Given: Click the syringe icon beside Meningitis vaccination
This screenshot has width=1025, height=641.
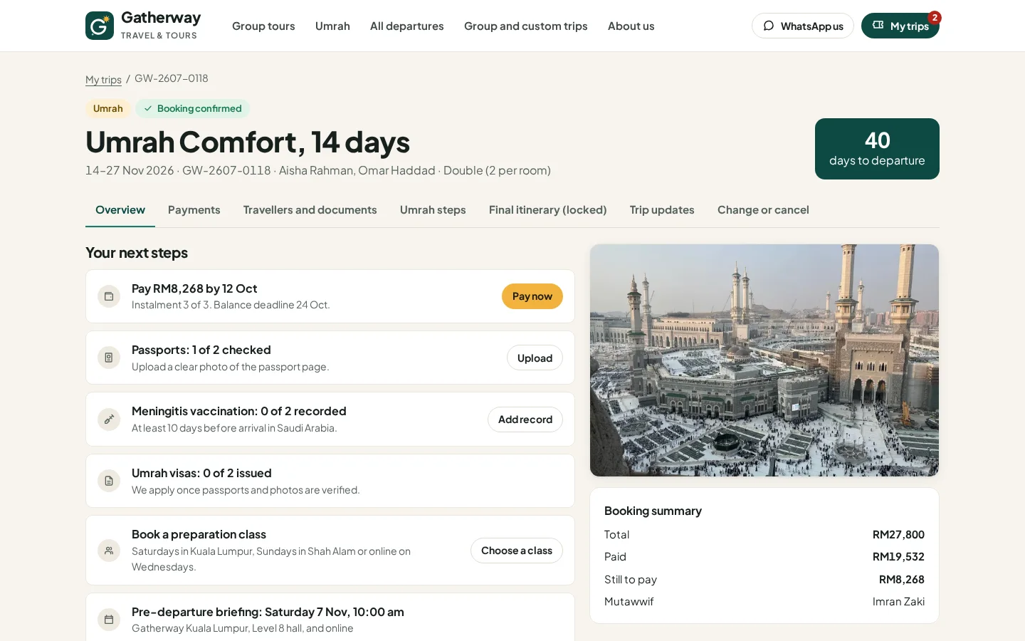Looking at the screenshot, I should (x=109, y=419).
